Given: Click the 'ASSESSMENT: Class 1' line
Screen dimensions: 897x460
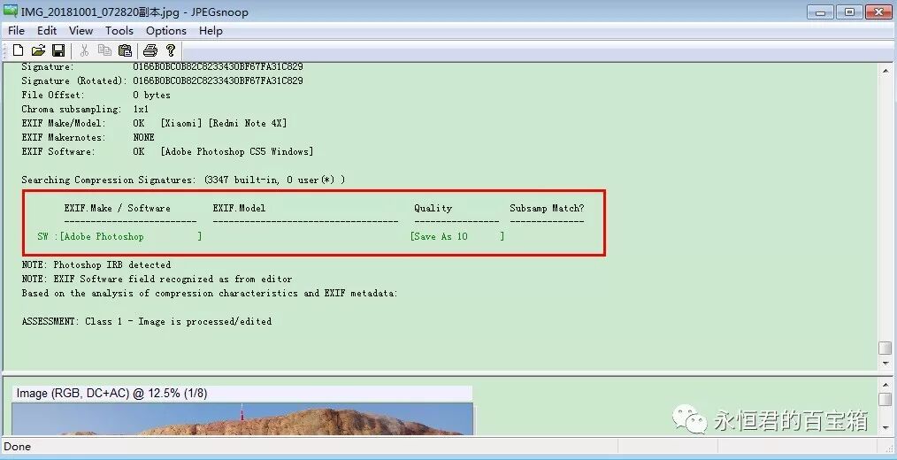Looking at the screenshot, I should click(147, 321).
